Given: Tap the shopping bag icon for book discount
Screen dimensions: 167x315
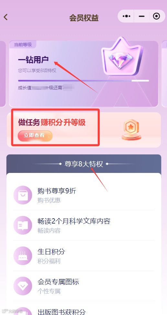Looking at the screenshot, I should coord(23,195).
